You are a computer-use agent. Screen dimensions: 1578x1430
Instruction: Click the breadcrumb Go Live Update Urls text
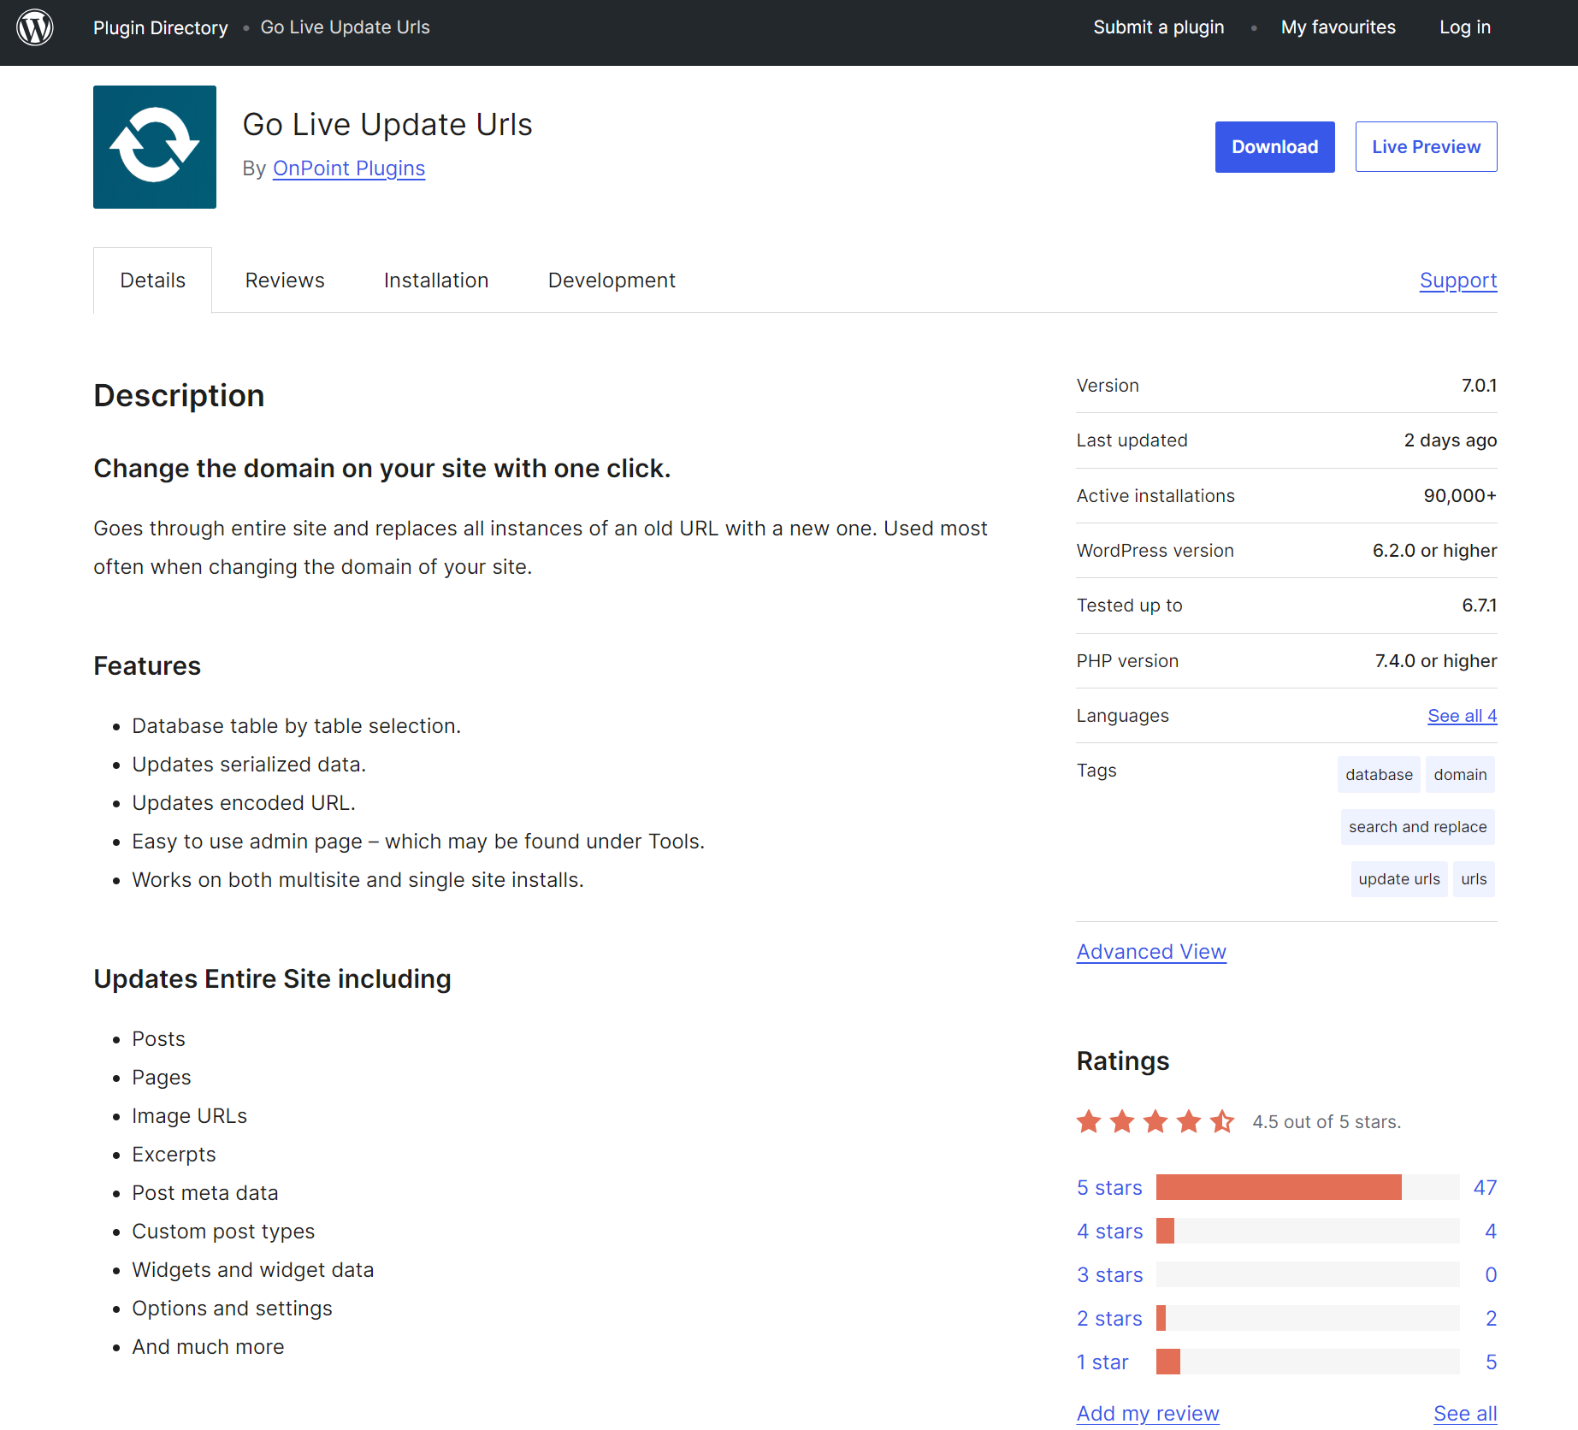pos(346,27)
